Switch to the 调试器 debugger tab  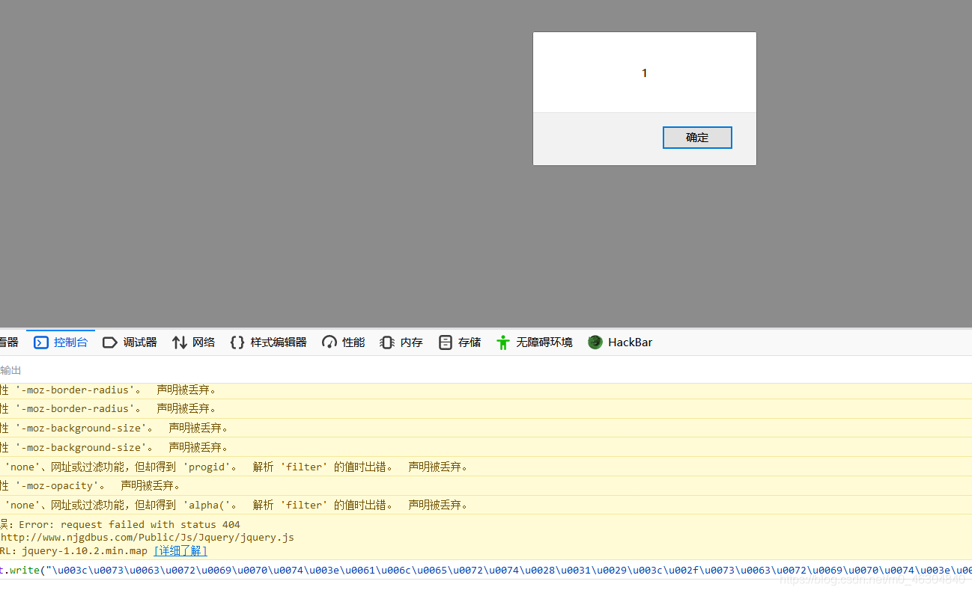tap(130, 342)
